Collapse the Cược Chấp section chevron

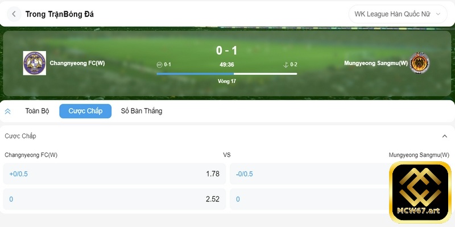coord(444,136)
